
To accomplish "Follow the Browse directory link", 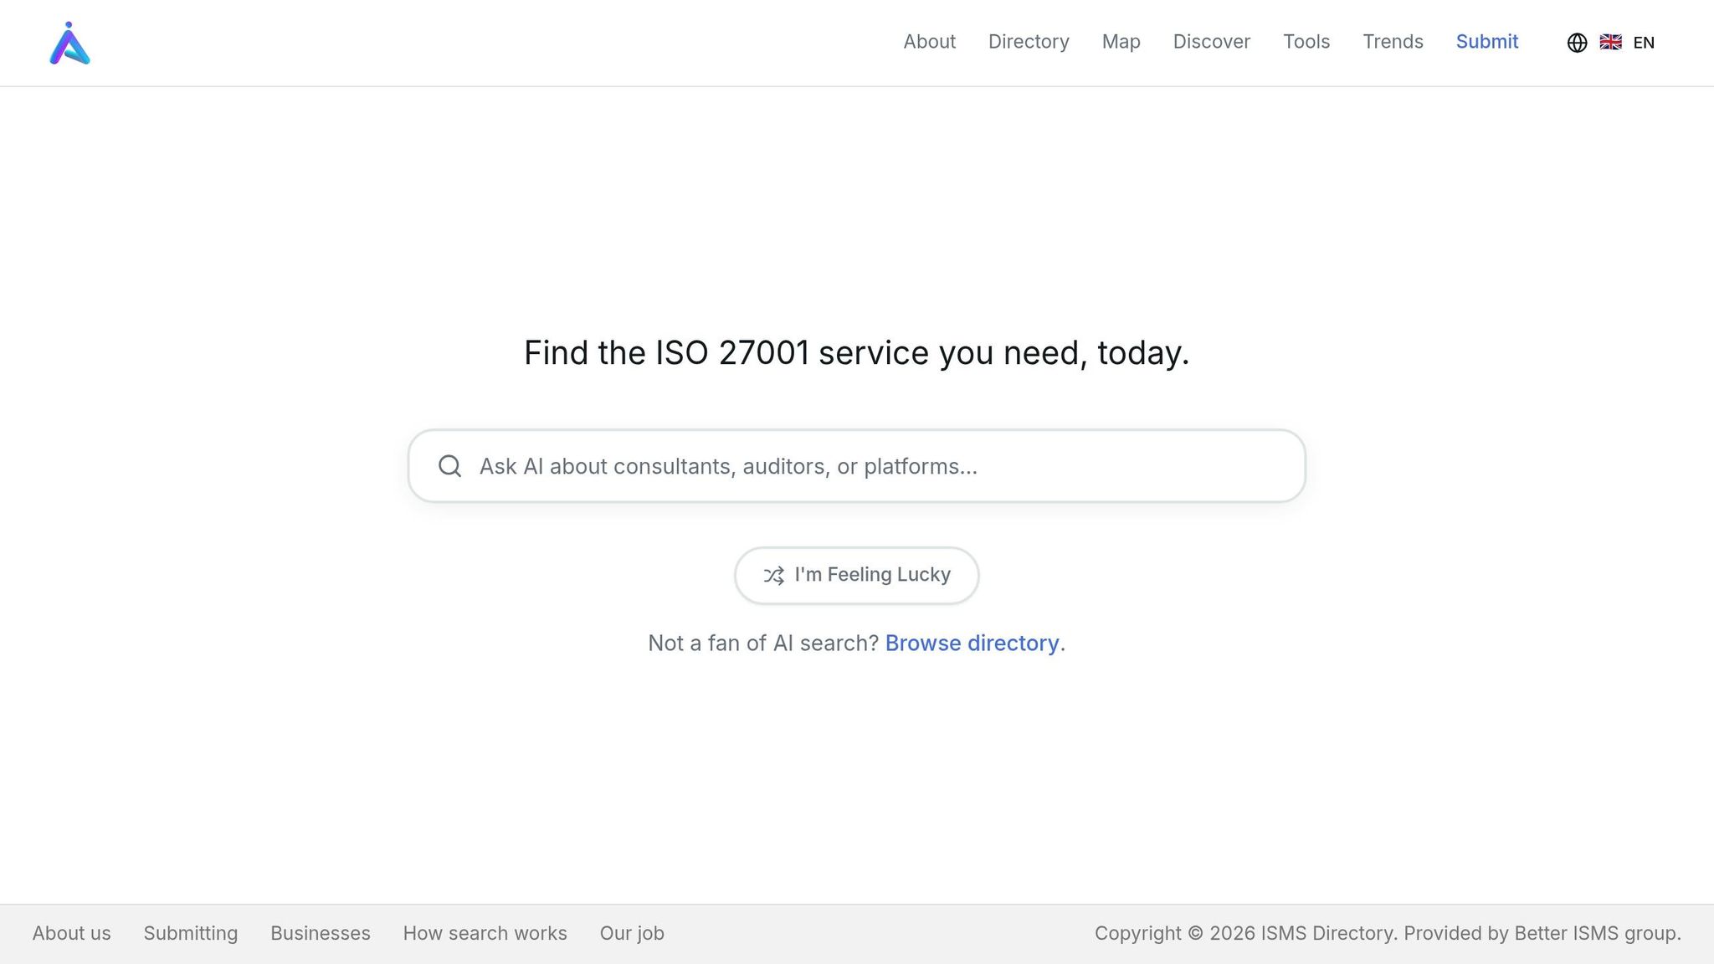I will 972,643.
